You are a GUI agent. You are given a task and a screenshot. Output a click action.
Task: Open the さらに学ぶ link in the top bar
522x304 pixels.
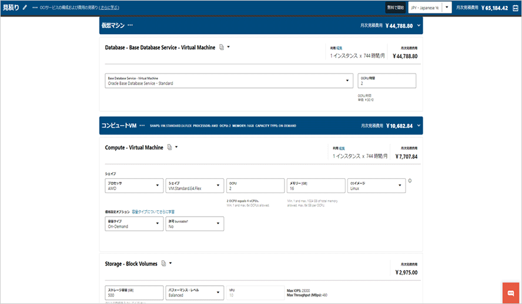point(109,8)
